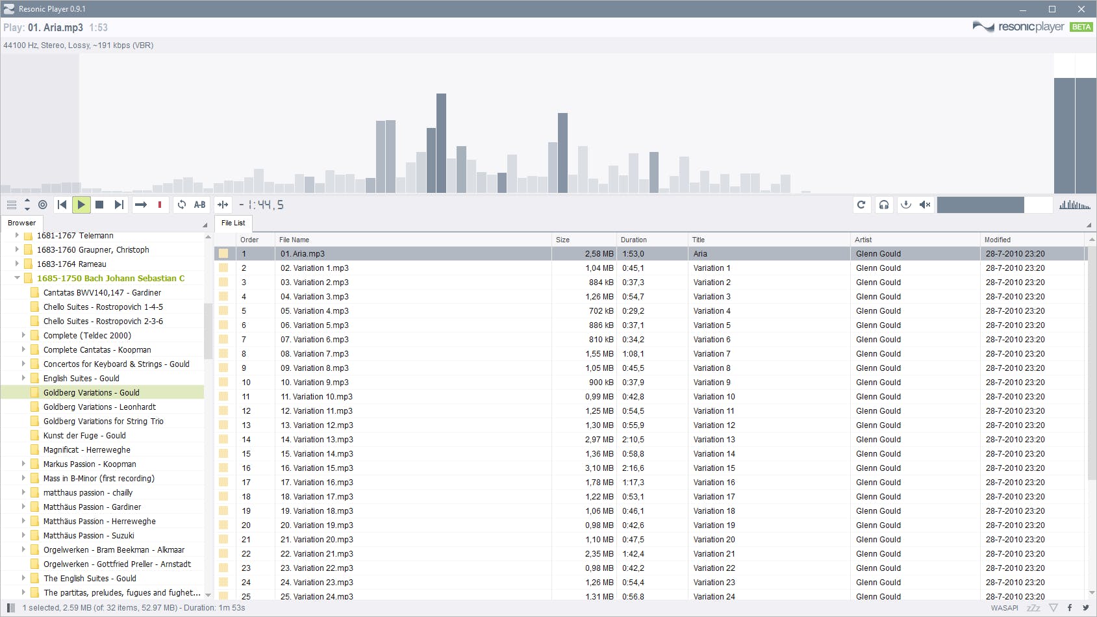Viewport: 1097px width, 617px height.
Task: Click the filter funnel icon in status bar
Action: click(x=1053, y=608)
